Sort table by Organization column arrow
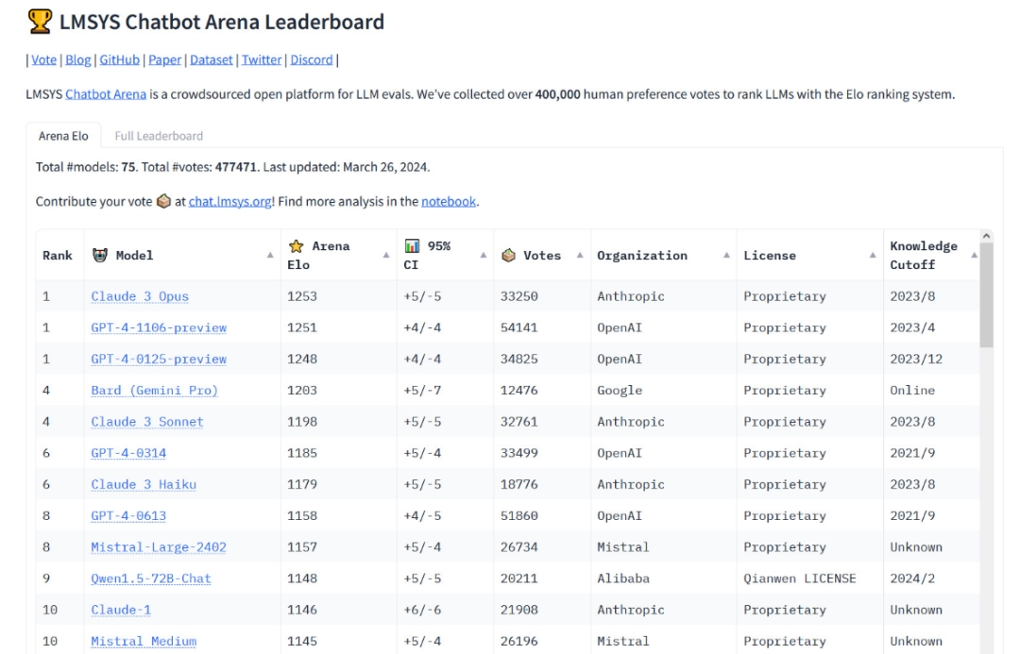Screen dimensions: 1020x654 point(726,256)
